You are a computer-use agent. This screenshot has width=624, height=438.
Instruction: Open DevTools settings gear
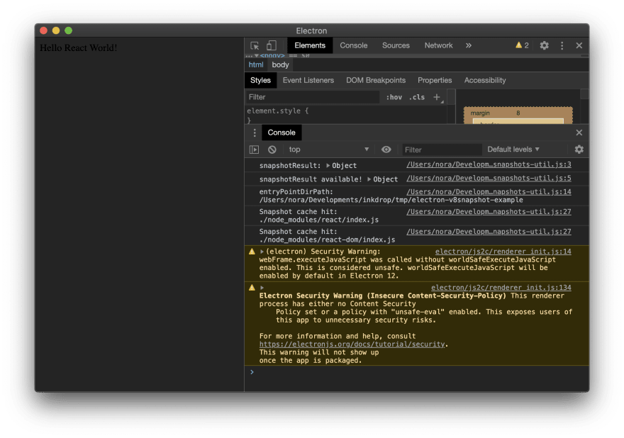544,45
